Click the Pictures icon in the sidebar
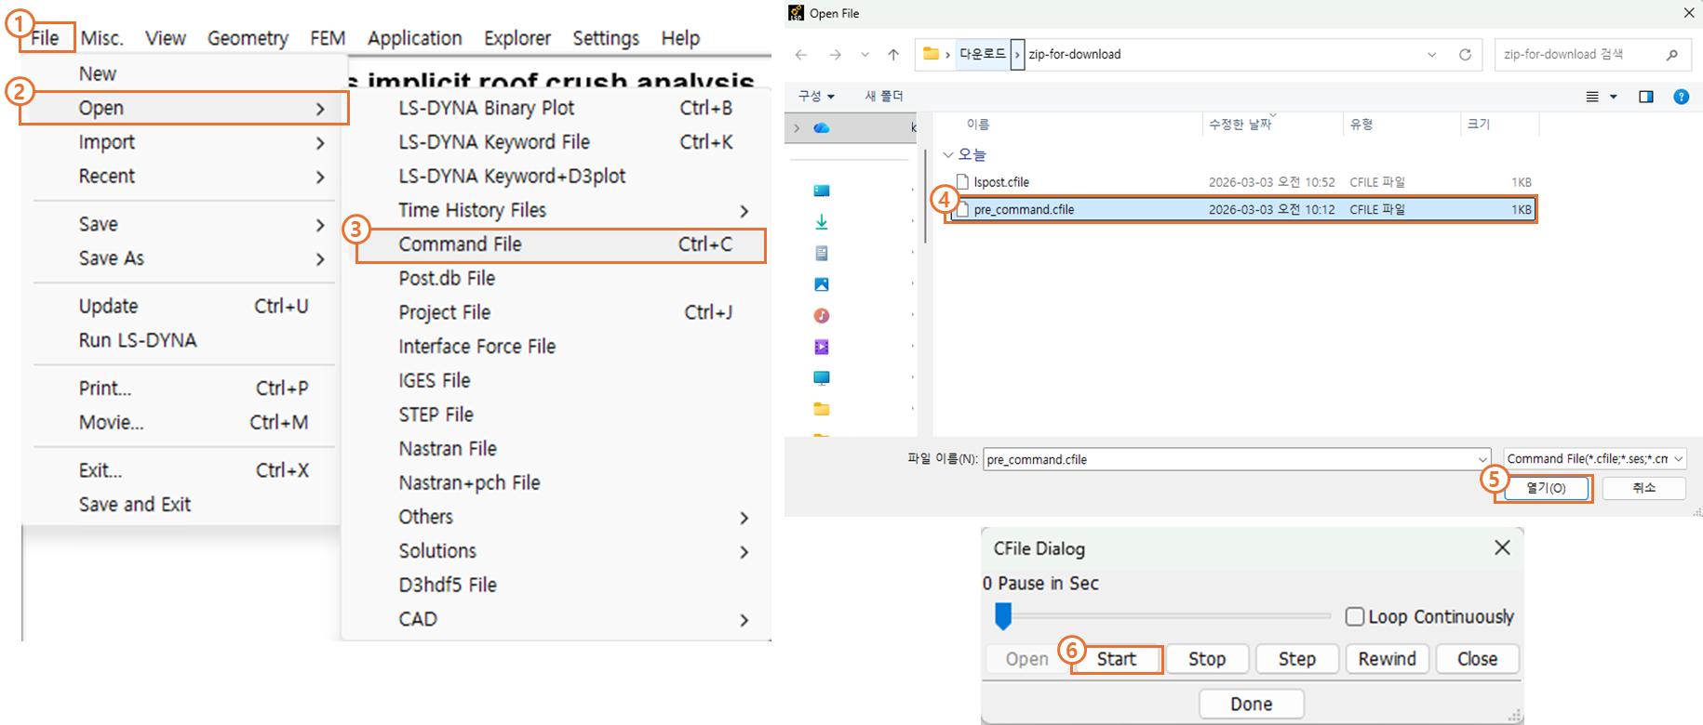The image size is (1703, 725). click(822, 284)
